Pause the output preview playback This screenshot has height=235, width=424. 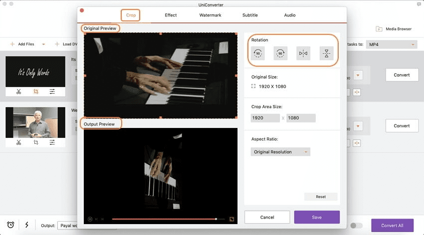point(90,219)
